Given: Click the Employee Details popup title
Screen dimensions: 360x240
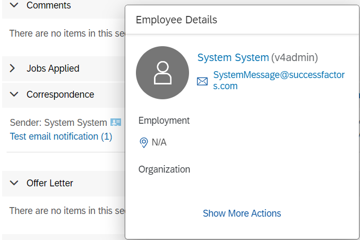Looking at the screenshot, I should click(x=176, y=20).
